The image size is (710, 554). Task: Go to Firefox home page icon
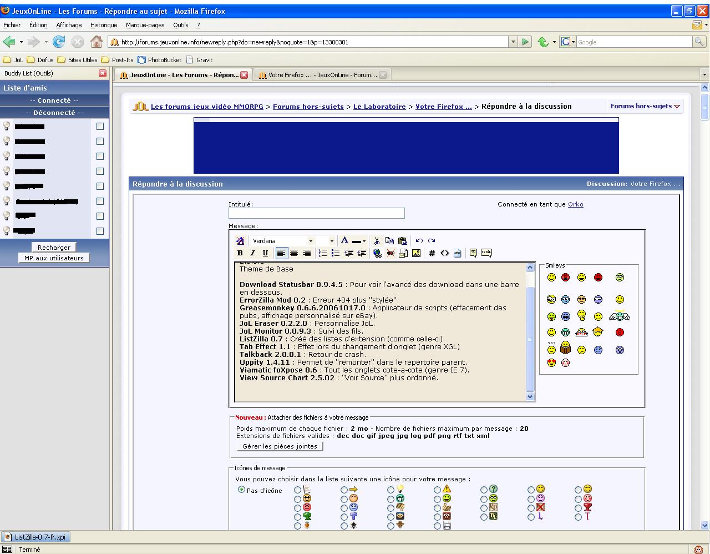click(97, 42)
